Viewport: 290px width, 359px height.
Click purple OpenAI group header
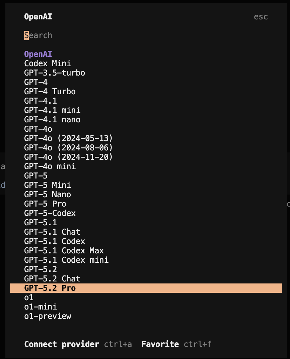[38, 54]
